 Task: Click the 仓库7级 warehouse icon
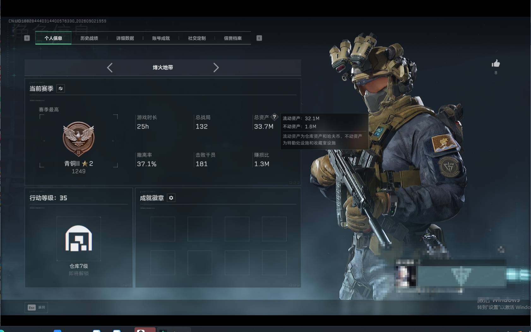point(79,239)
